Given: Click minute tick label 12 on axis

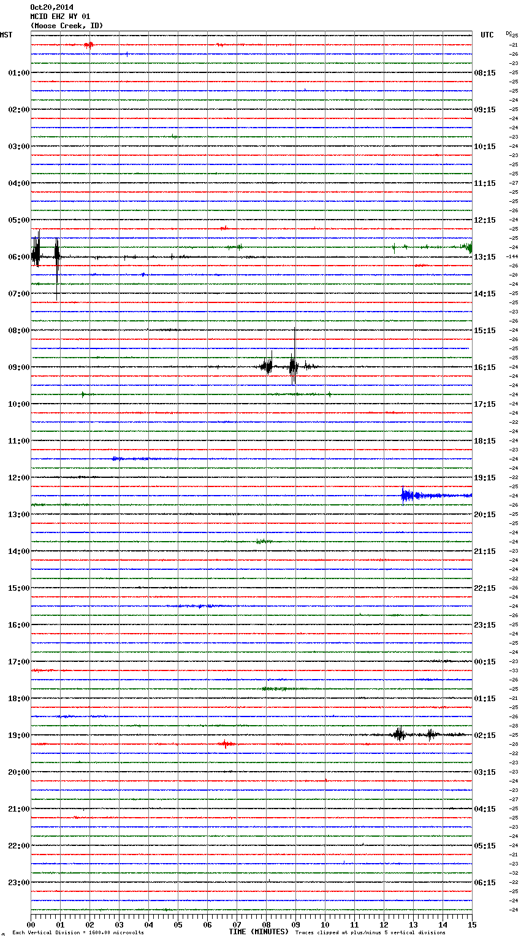Looking at the screenshot, I should (384, 925).
